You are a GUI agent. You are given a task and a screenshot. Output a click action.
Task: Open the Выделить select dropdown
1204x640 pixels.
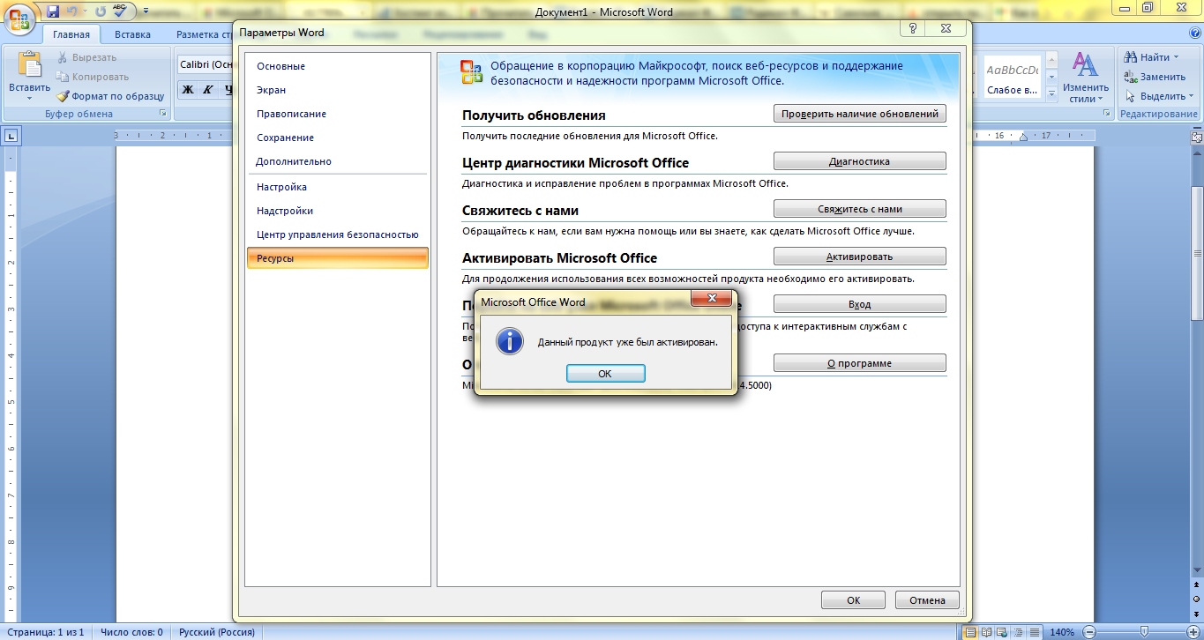click(x=1159, y=96)
